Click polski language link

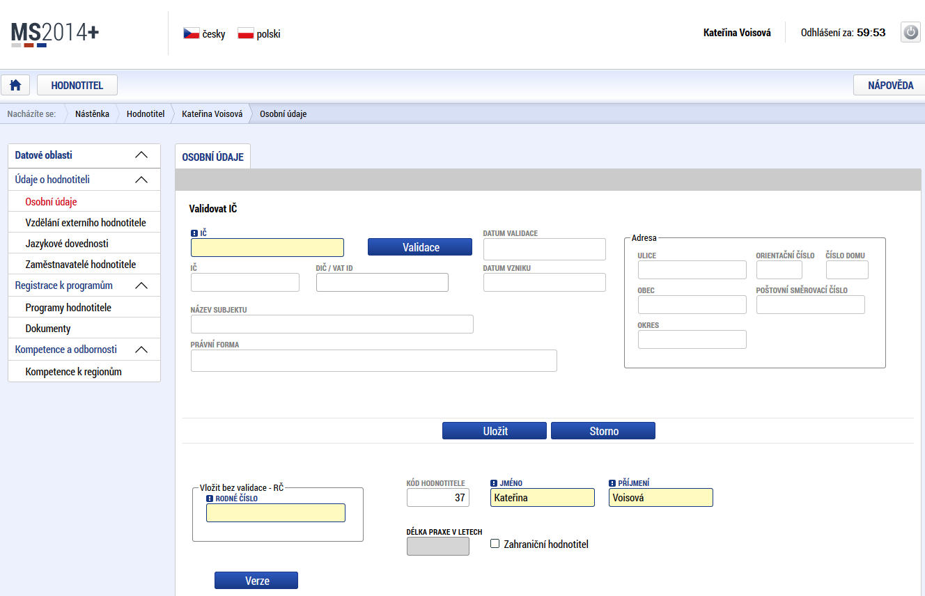[x=269, y=33]
